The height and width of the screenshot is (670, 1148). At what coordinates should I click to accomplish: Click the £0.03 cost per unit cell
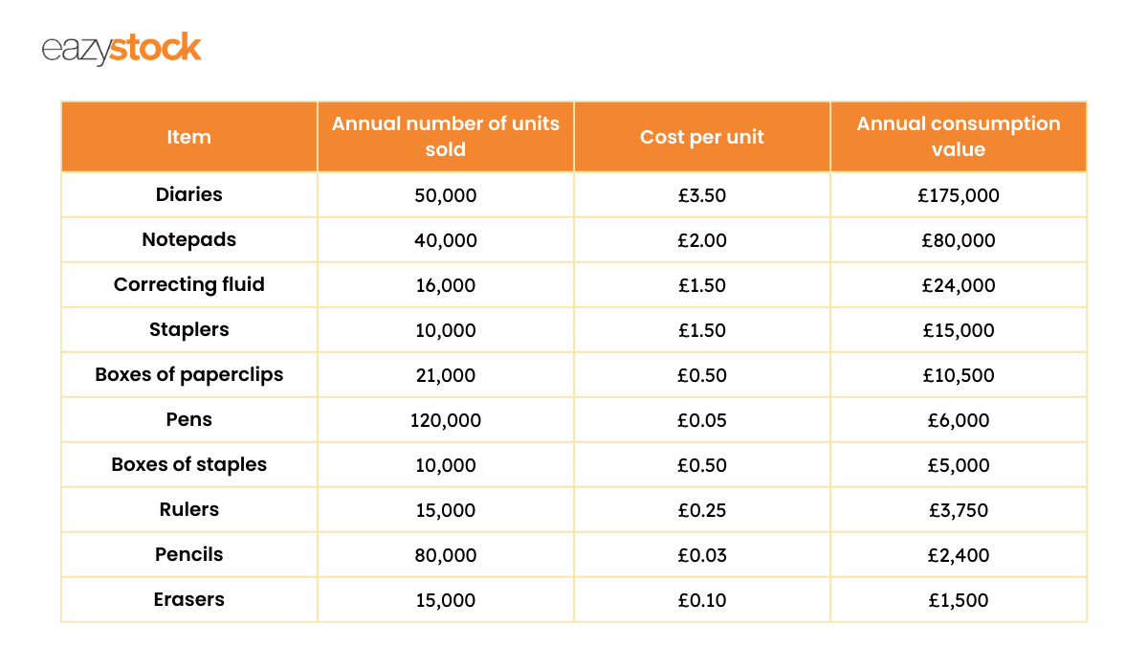tap(702, 555)
